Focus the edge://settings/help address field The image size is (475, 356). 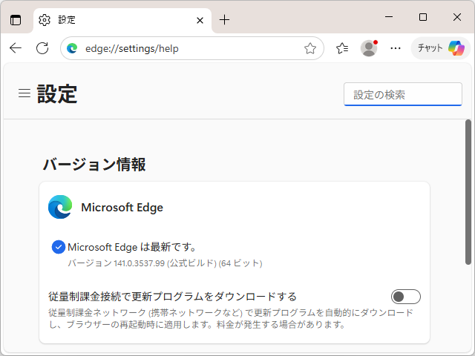pos(192,48)
